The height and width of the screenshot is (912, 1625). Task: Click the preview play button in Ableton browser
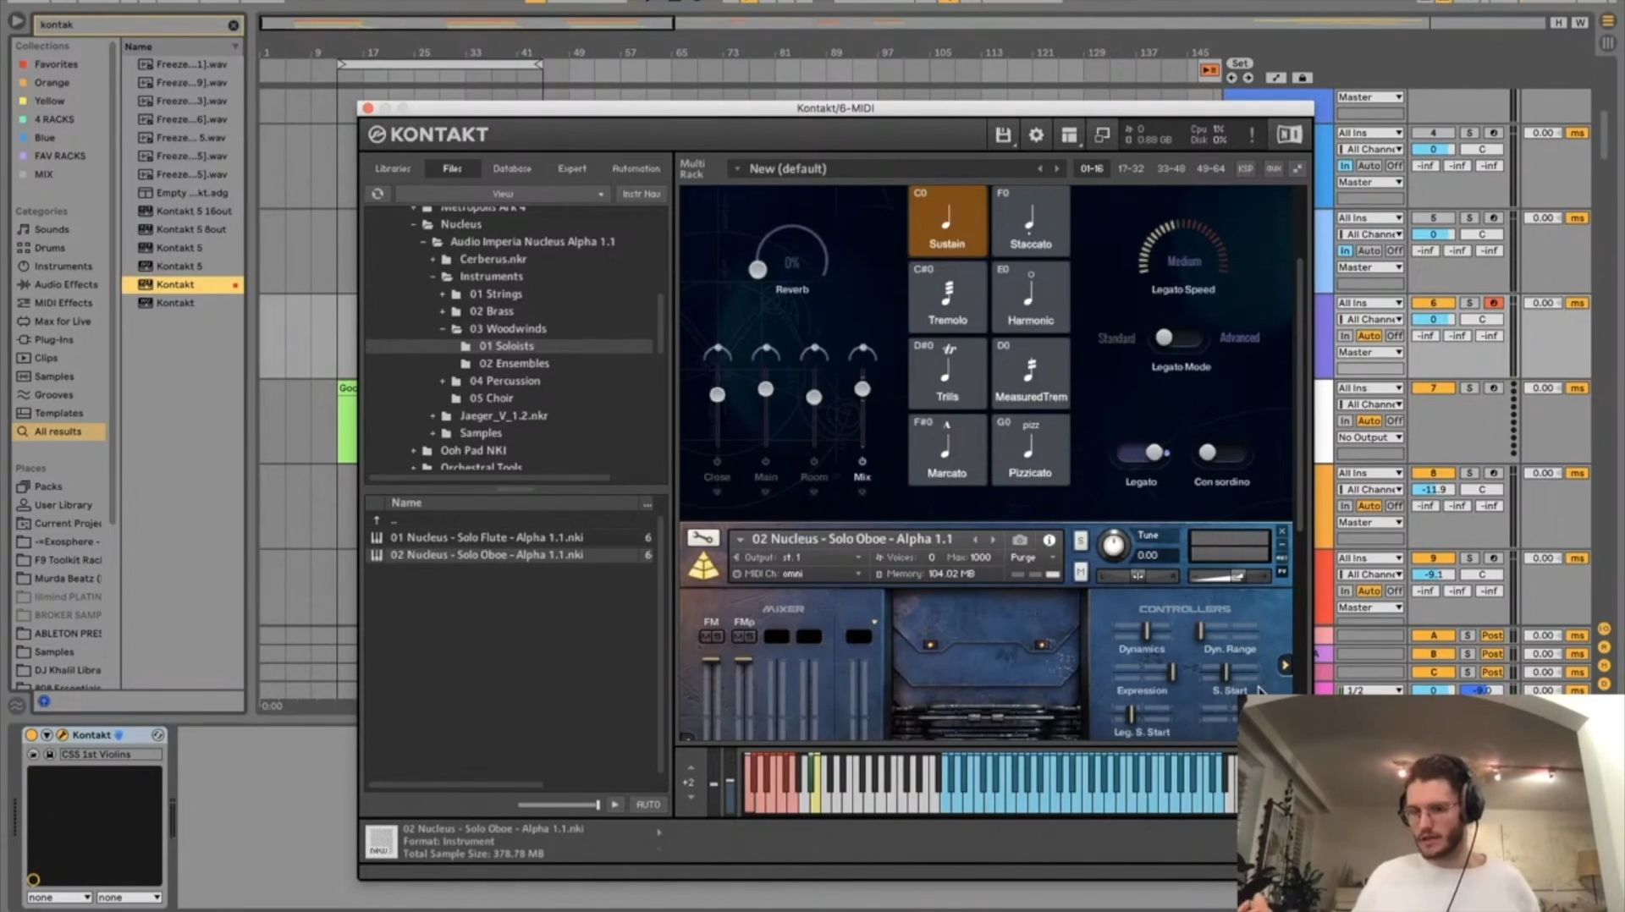point(44,701)
